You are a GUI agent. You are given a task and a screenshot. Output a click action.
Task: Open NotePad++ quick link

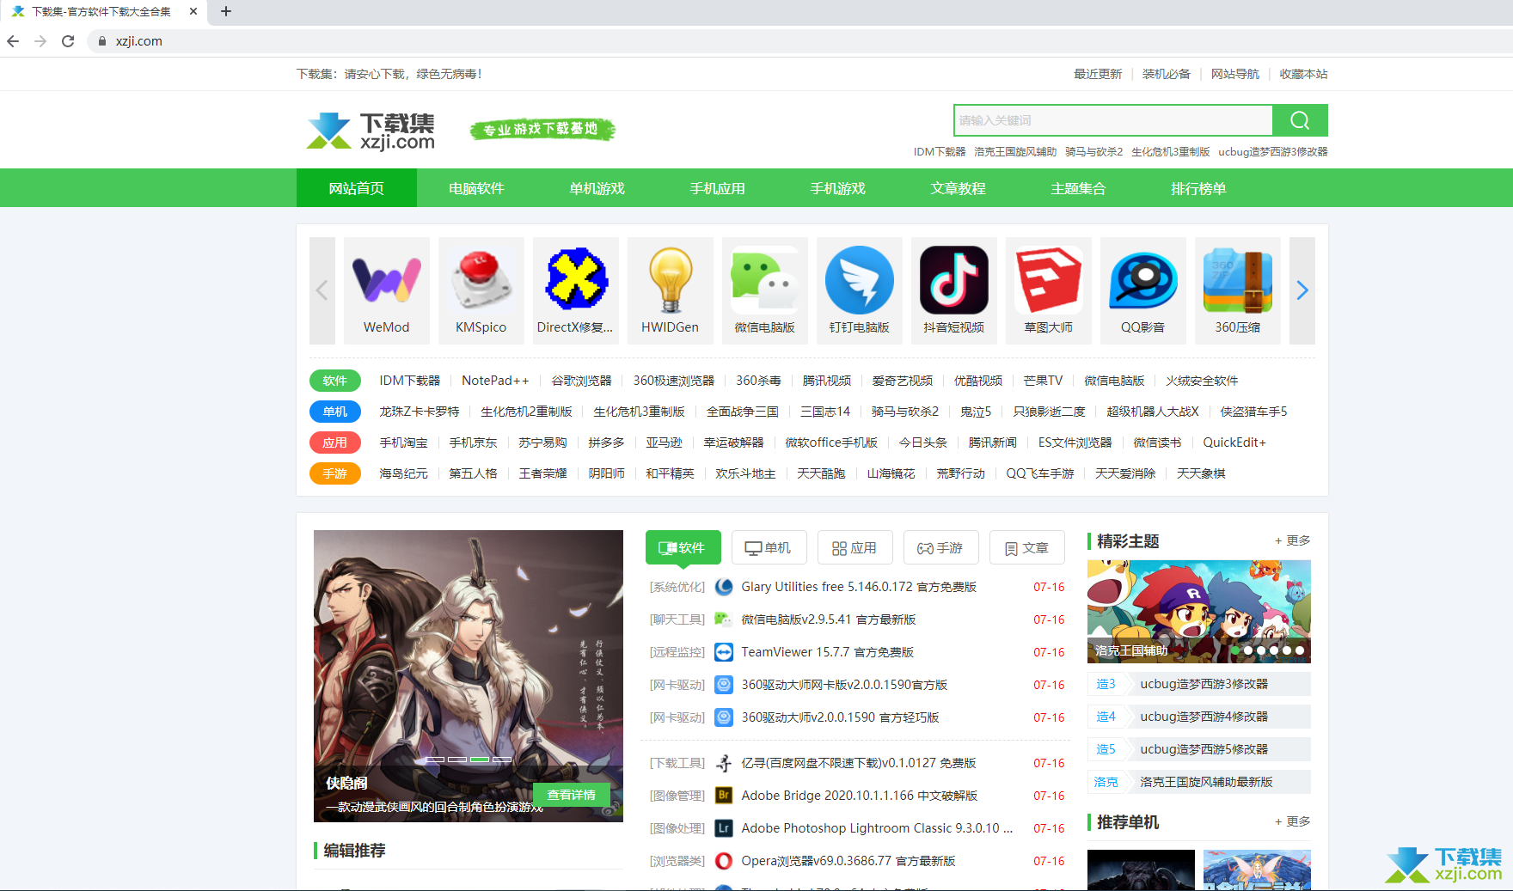pyautogui.click(x=495, y=381)
